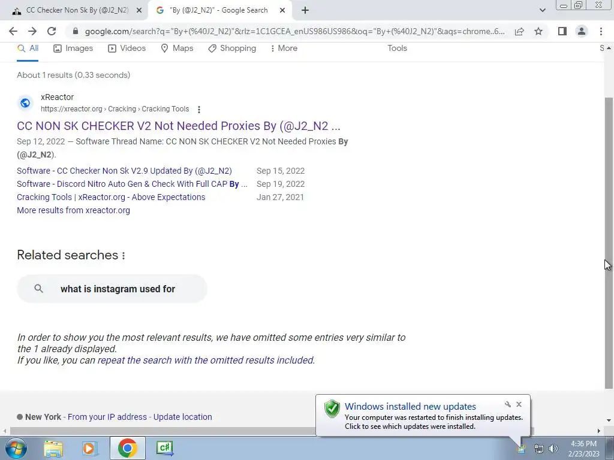This screenshot has width=614, height=460.
Task: Bookmark this page with the star icon
Action: [x=538, y=31]
